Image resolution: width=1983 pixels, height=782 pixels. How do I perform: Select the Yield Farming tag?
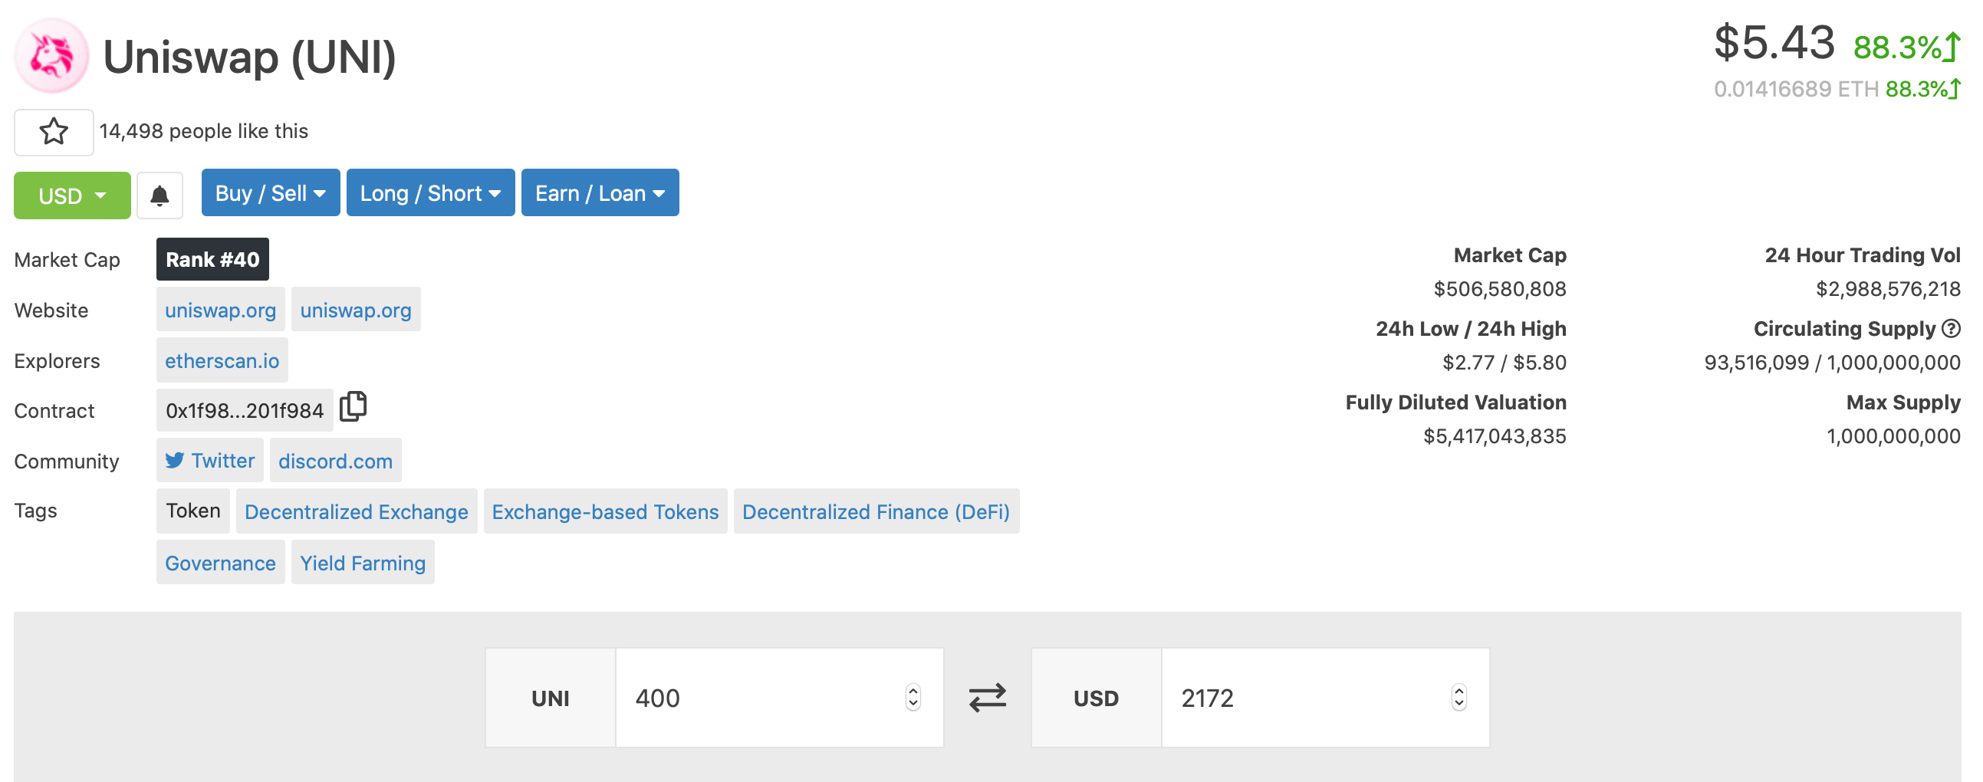coord(363,563)
